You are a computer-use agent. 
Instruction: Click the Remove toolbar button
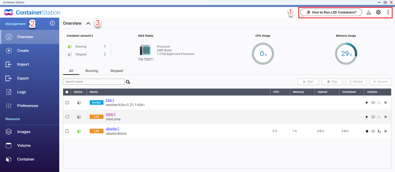380,82
